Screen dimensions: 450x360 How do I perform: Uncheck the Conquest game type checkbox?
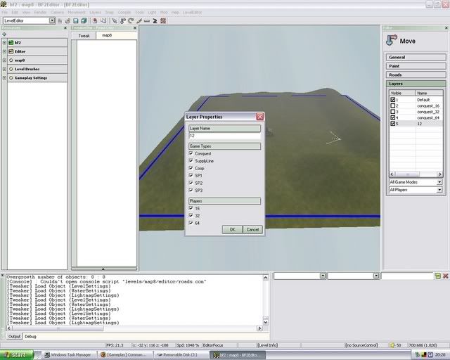191,153
